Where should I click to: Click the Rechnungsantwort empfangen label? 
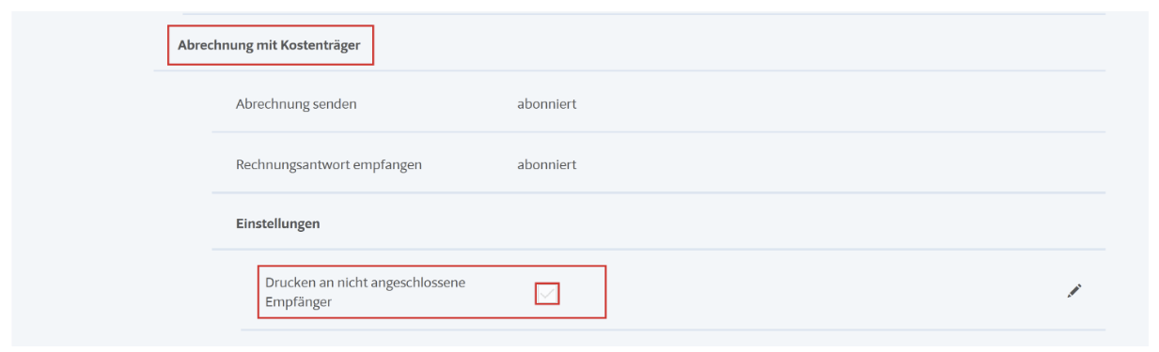pos(328,164)
